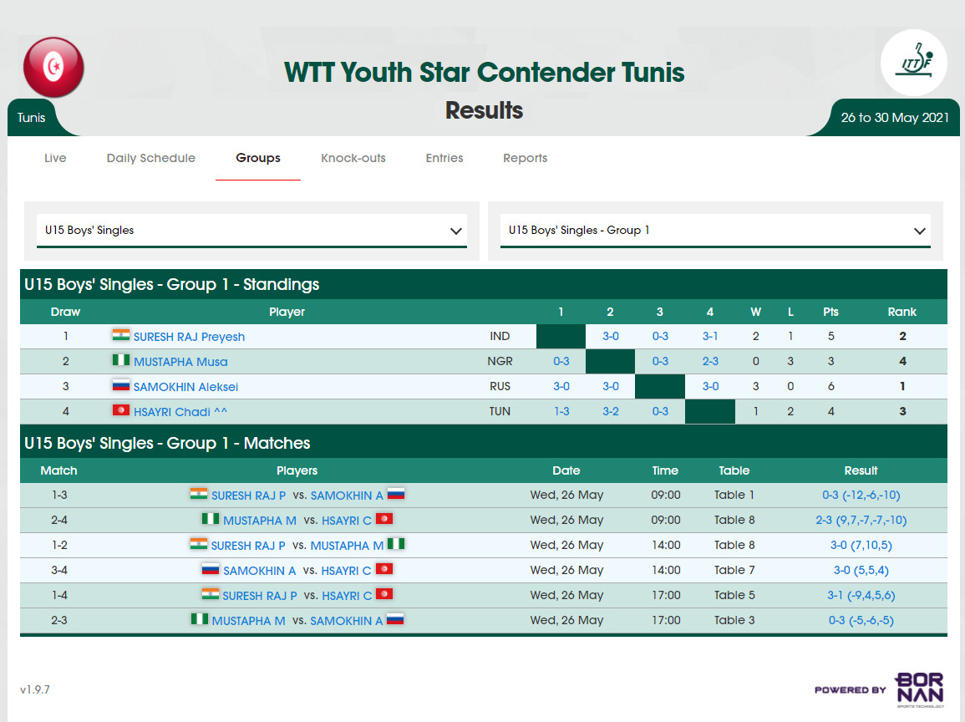Go to the Knock-outs tab
965x722 pixels.
[353, 158]
